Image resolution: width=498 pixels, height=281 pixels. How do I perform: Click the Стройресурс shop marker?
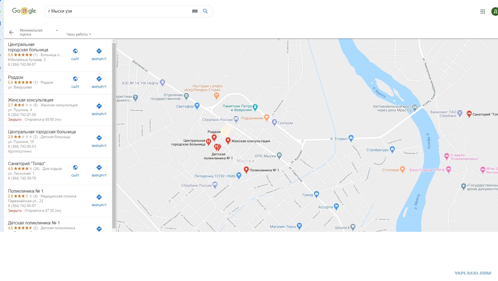pyautogui.click(x=392, y=150)
